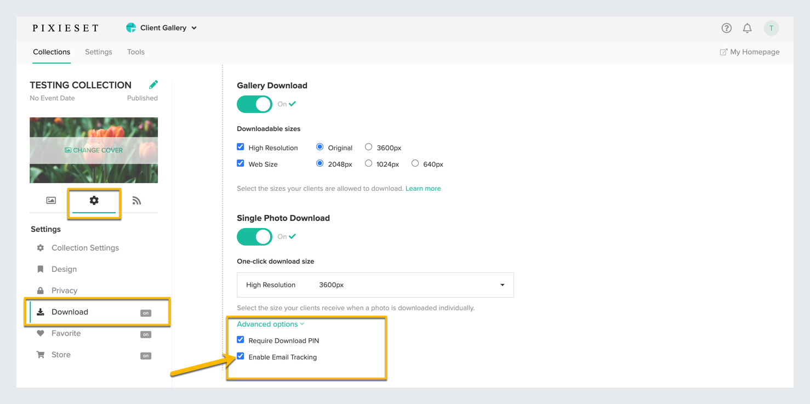Collapse the Advanced options section
This screenshot has width=810, height=404.
tap(270, 324)
